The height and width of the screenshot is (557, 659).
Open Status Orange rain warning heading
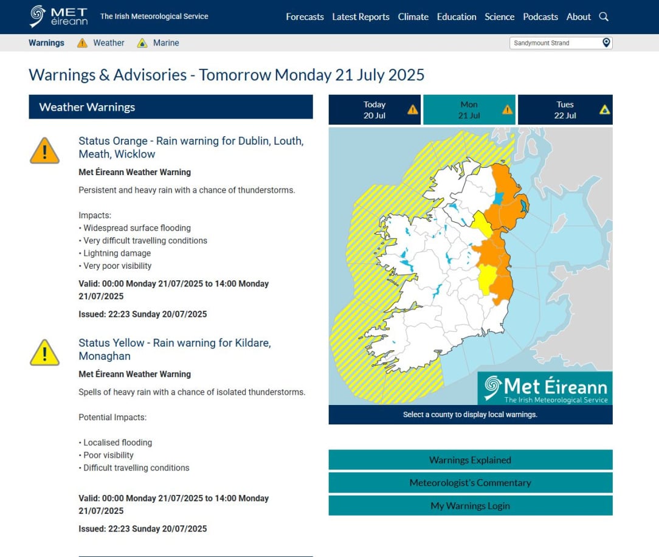tap(191, 148)
